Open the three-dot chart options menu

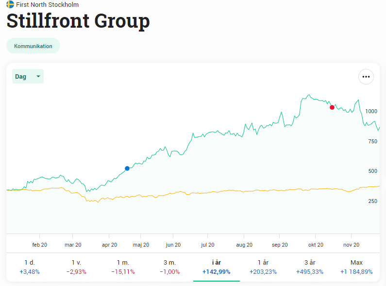point(366,77)
